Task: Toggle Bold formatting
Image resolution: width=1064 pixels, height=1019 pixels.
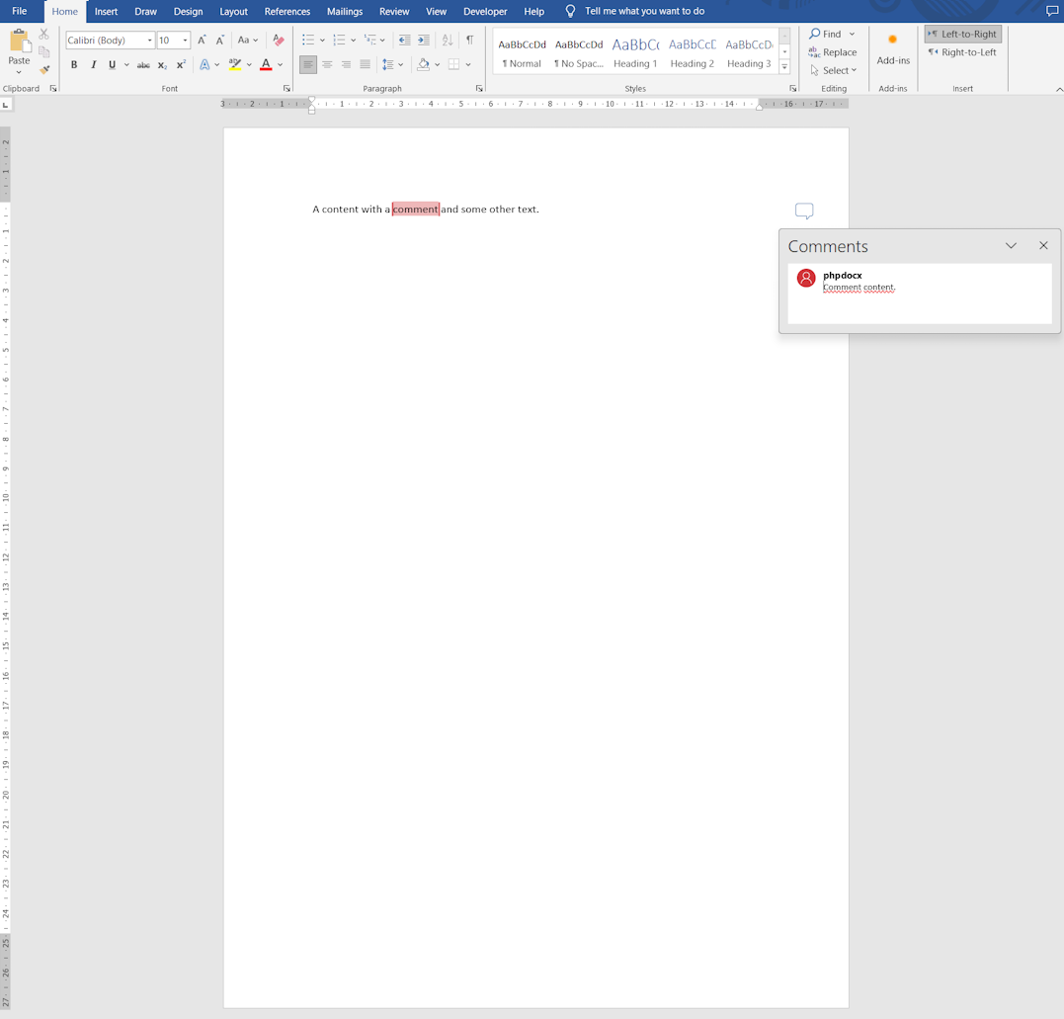Action: 74,64
